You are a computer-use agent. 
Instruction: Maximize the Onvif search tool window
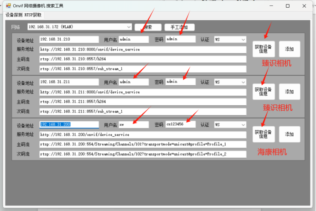[288, 6]
